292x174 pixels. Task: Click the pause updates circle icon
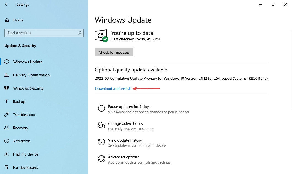[x=101, y=108]
